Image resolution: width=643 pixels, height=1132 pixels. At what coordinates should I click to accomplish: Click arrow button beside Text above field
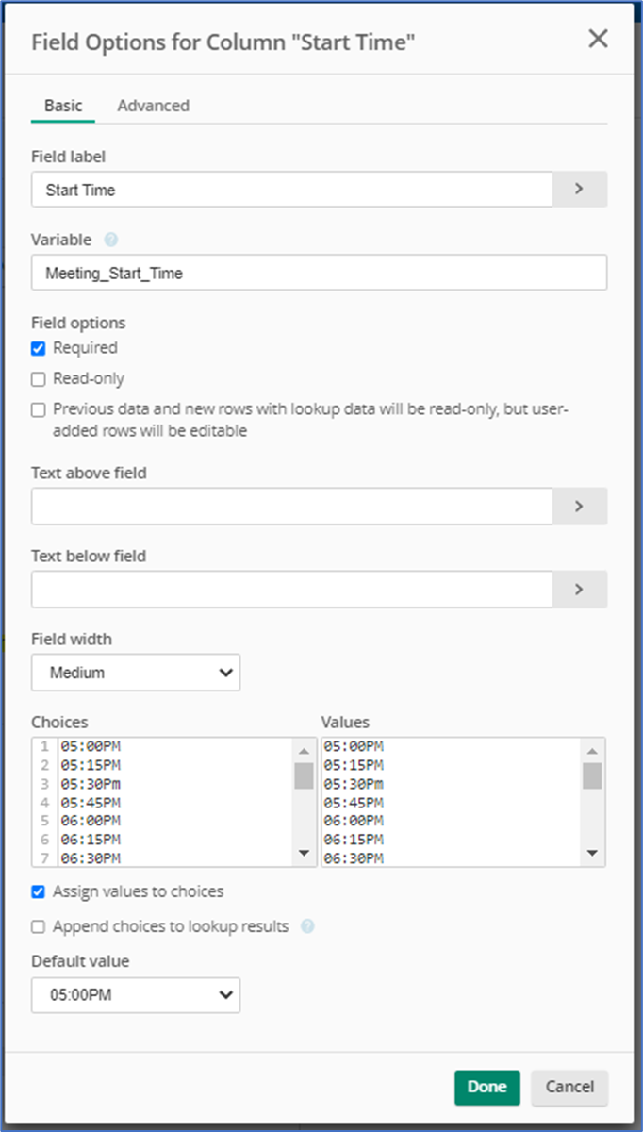click(x=579, y=506)
